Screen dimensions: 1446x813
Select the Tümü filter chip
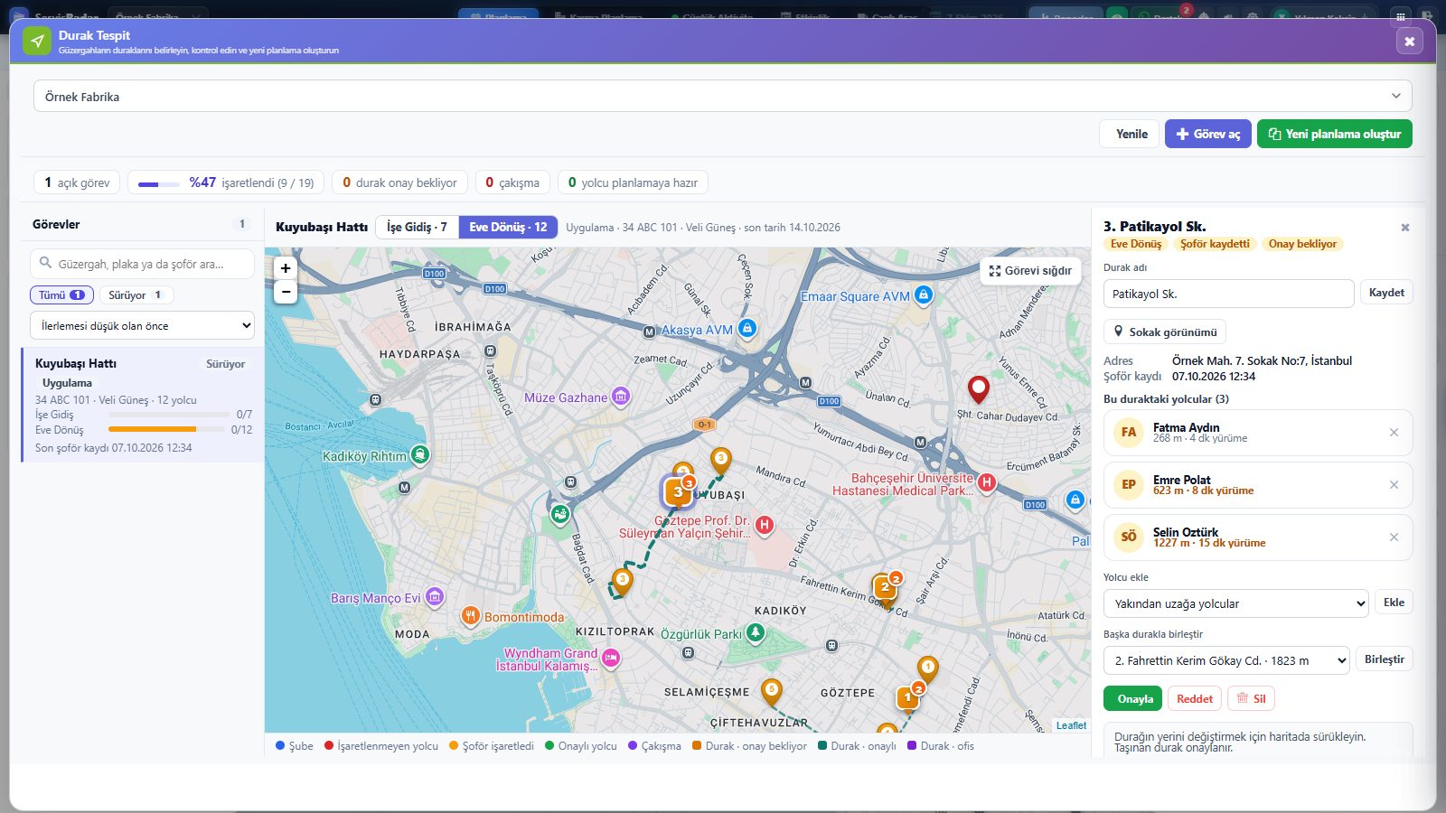point(61,294)
